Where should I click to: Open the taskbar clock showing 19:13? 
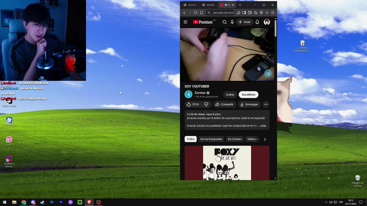click(x=351, y=202)
